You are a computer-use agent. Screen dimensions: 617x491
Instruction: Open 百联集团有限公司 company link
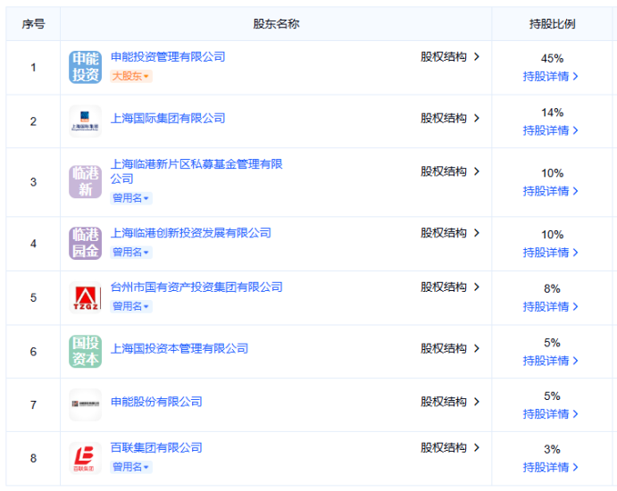pyautogui.click(x=156, y=448)
